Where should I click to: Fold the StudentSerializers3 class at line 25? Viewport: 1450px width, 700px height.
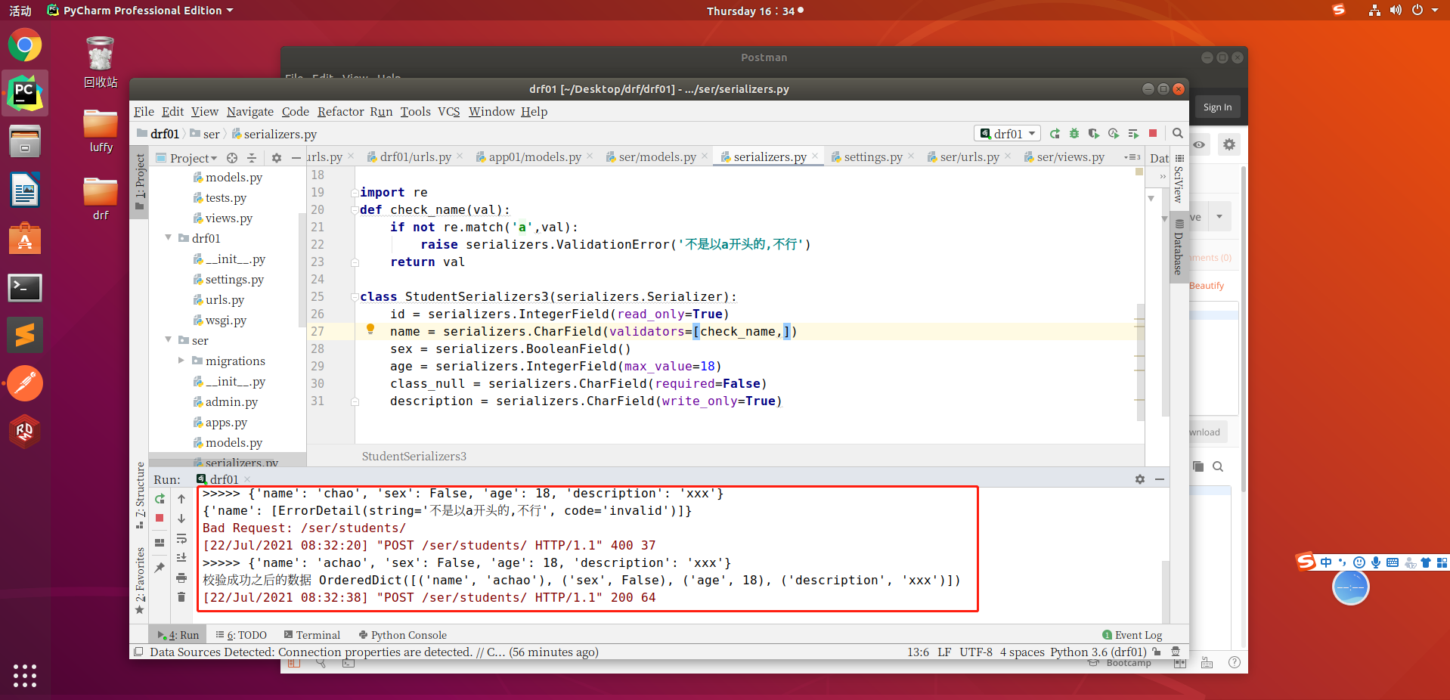tap(355, 297)
